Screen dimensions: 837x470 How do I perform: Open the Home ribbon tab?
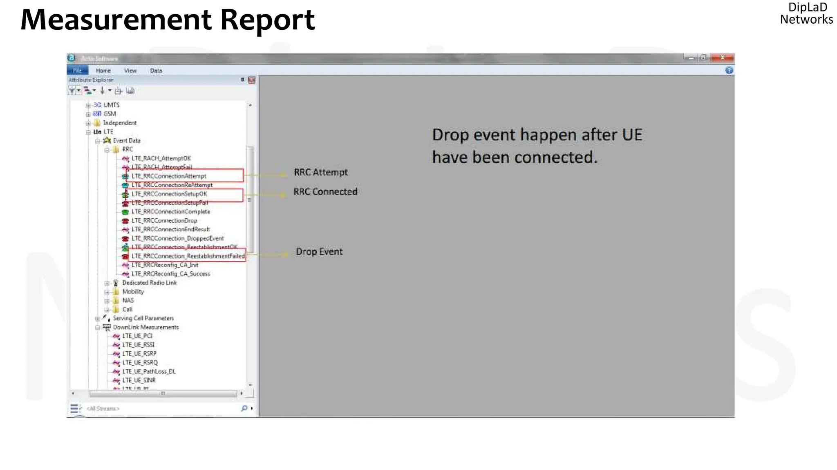pos(103,71)
